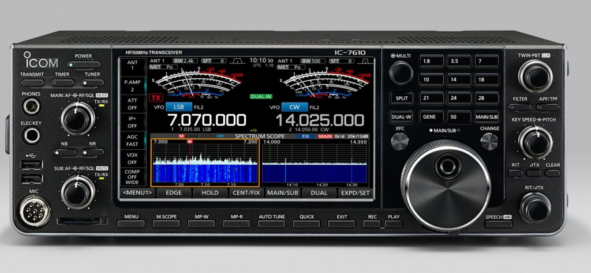Click the MIC connector socket
Image resolution: width=591 pixels, height=273 pixels.
(35, 211)
